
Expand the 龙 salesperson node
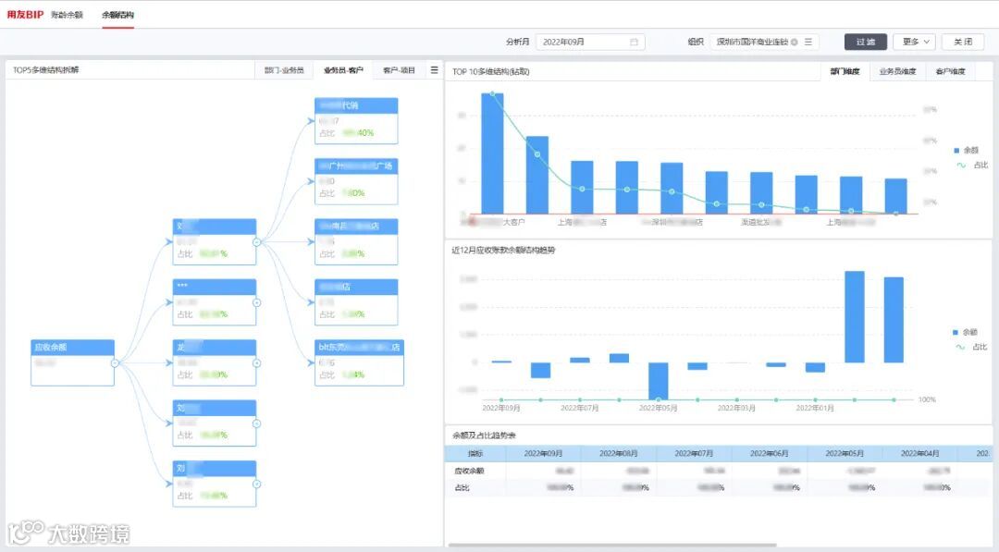pyautogui.click(x=257, y=362)
